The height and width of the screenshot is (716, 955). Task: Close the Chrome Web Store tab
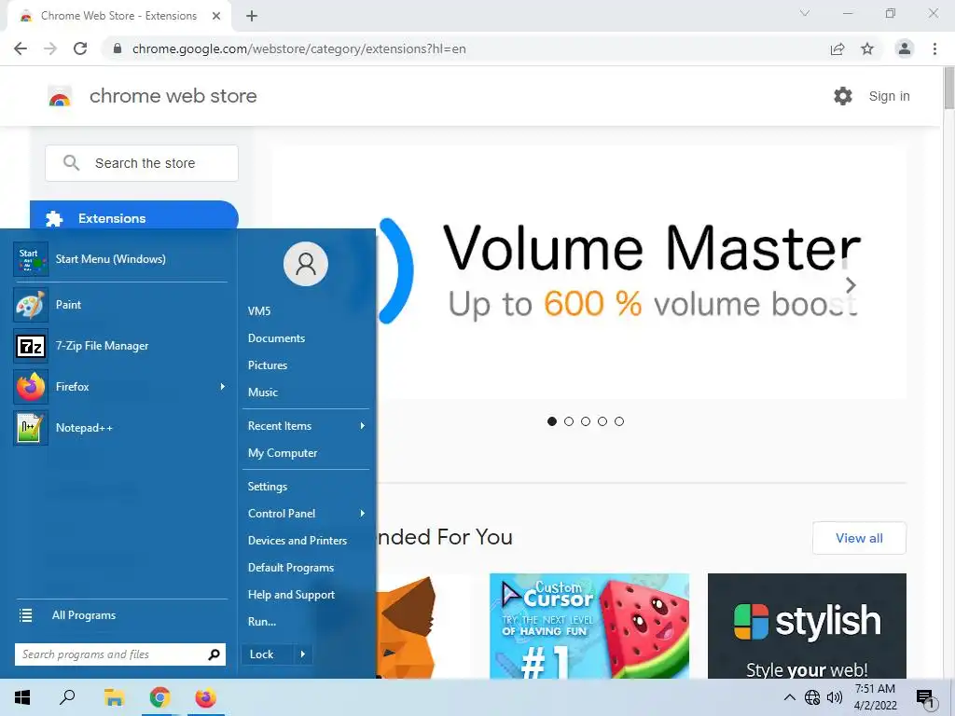tap(216, 16)
